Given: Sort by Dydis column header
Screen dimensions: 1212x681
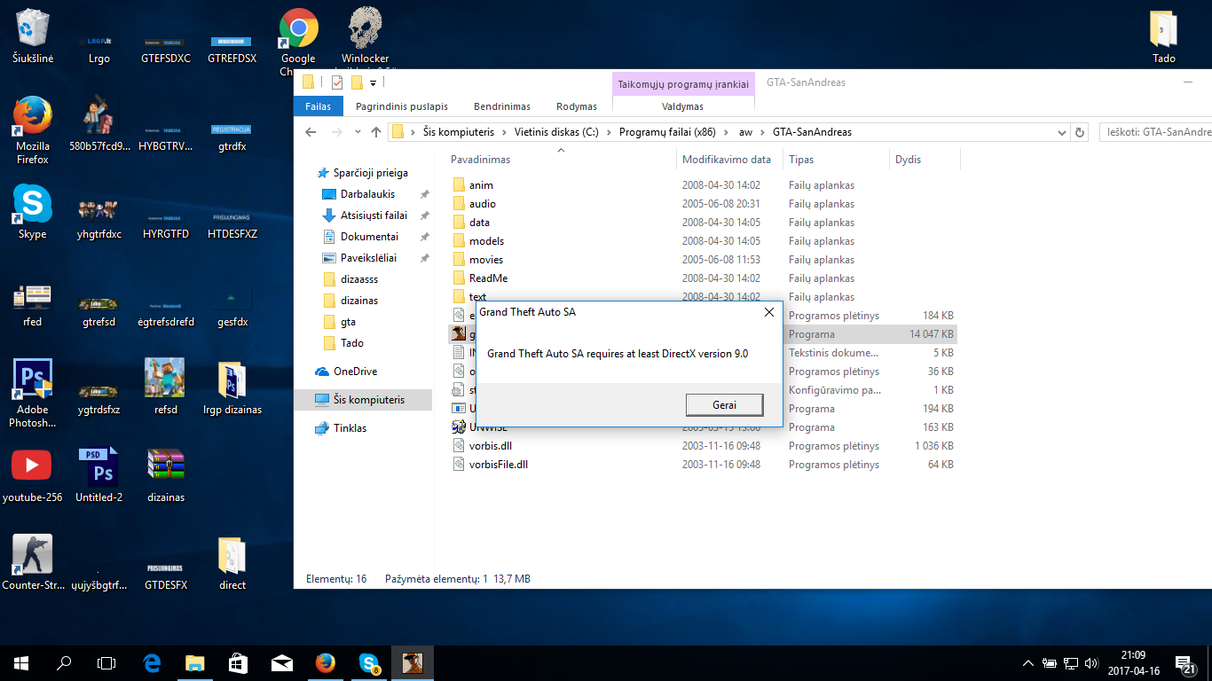Looking at the screenshot, I should point(908,160).
